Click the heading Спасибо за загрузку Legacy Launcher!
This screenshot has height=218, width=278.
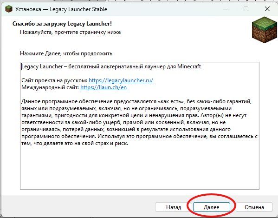pyautogui.click(x=62, y=24)
